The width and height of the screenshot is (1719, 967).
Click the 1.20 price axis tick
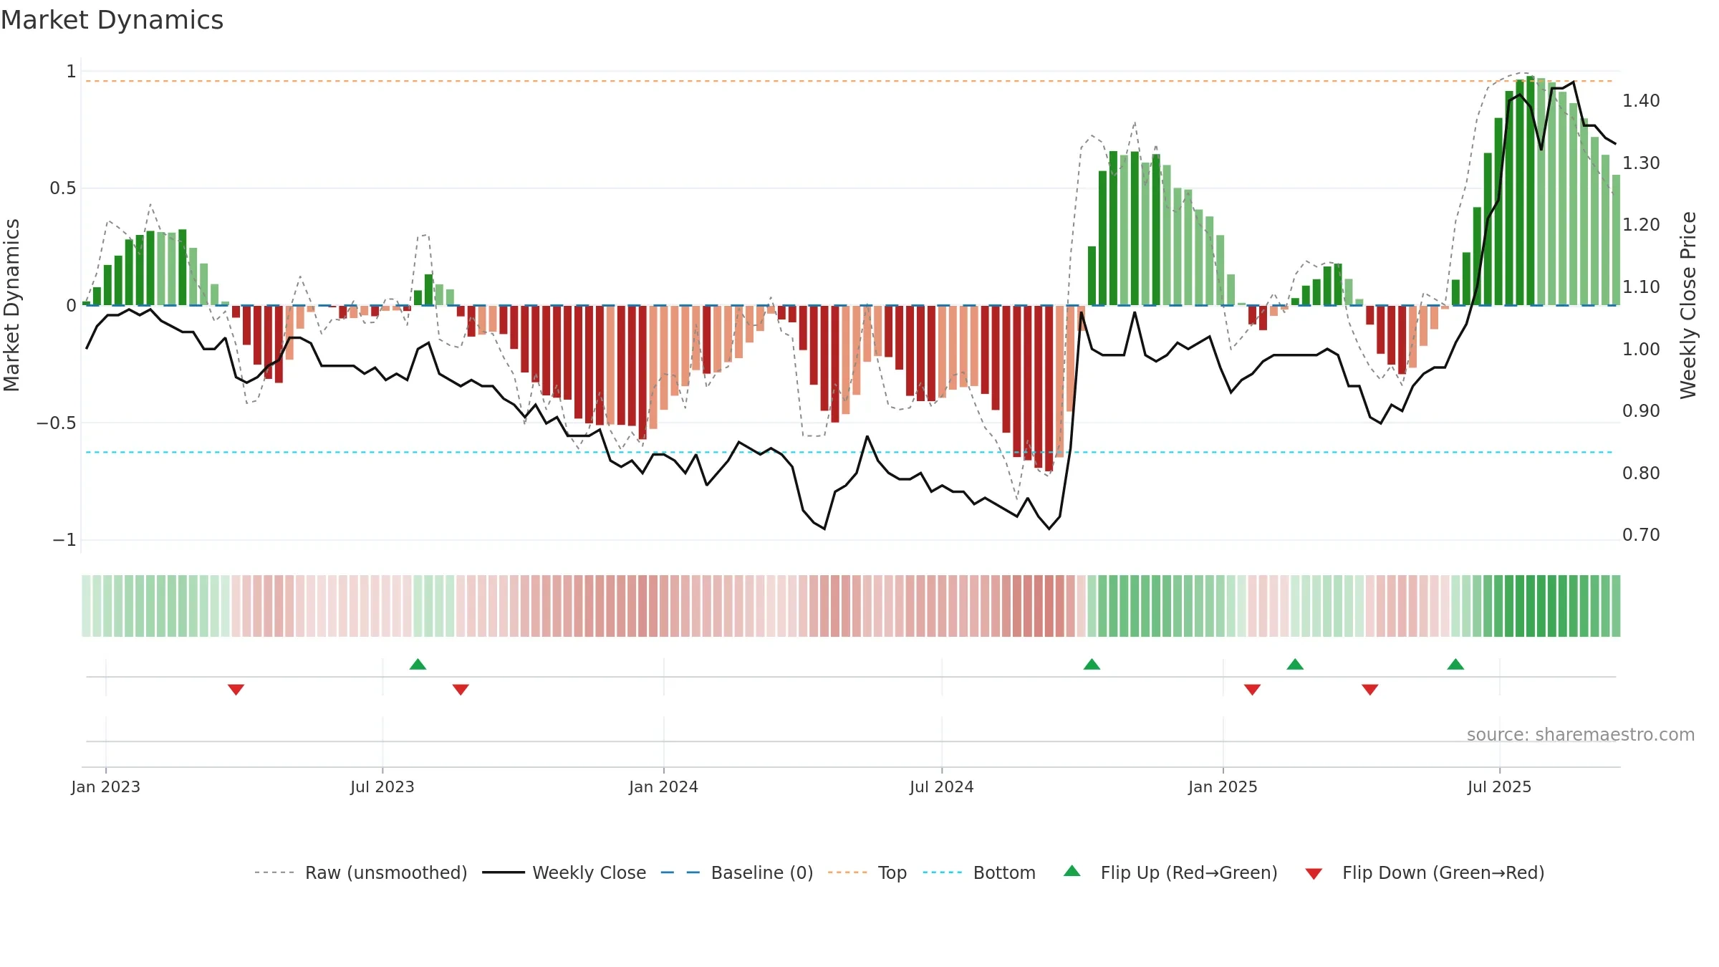1641,225
